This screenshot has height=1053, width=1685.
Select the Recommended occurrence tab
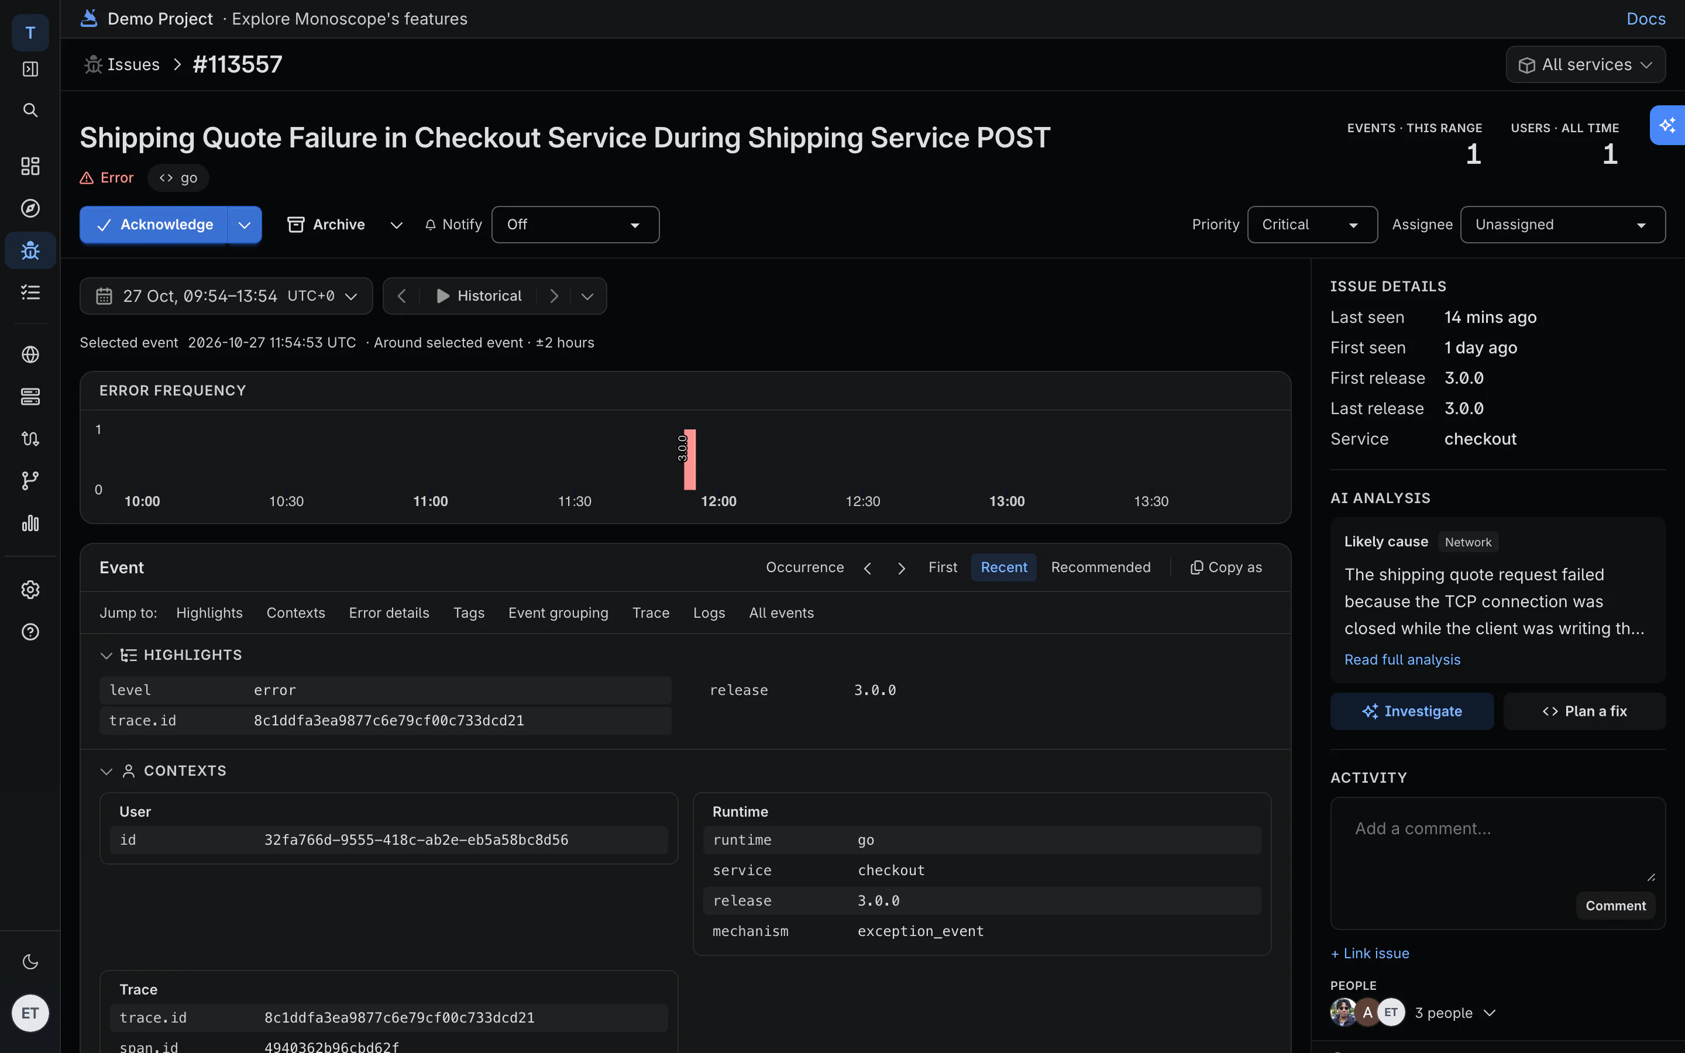pyautogui.click(x=1100, y=567)
